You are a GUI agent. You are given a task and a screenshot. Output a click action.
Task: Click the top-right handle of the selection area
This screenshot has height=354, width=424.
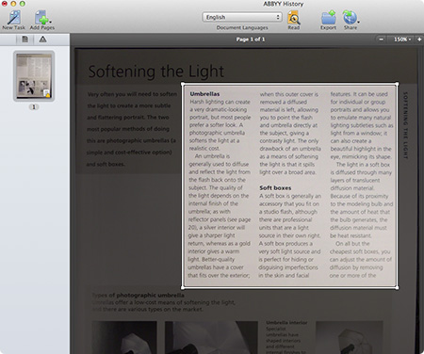tap(397, 84)
